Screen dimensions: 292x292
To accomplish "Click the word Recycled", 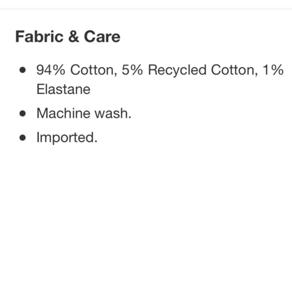I will [x=177, y=71].
